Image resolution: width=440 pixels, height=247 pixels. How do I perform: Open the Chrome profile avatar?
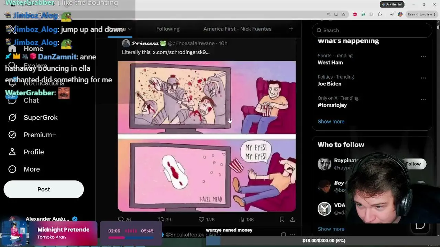[x=400, y=14]
